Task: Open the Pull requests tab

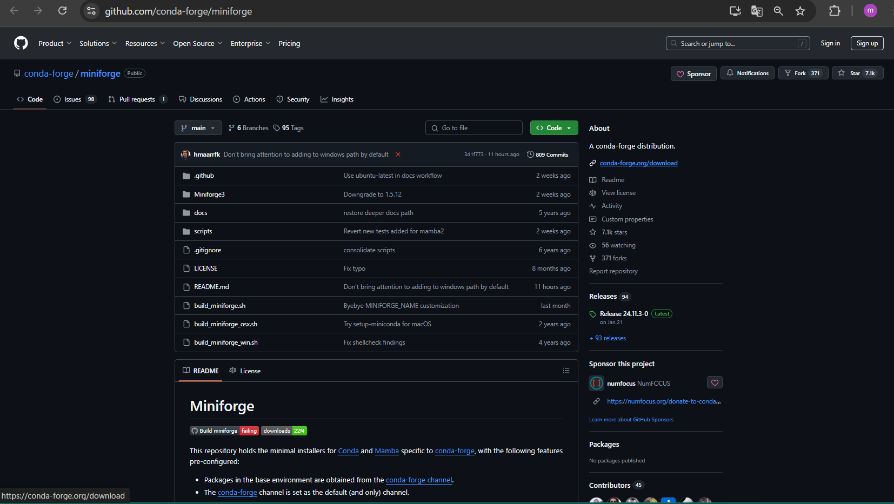Action: click(137, 99)
